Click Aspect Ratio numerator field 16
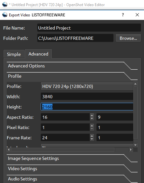Image resolution: width=144 pixels, height=183 pixels. pyautogui.click(x=65, y=117)
